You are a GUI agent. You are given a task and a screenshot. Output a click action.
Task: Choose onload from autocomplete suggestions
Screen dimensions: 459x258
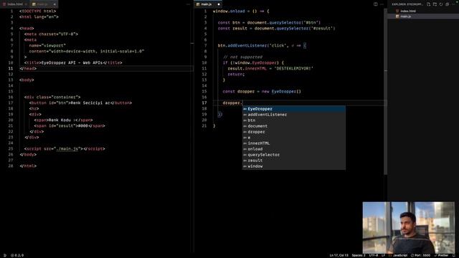coord(294,149)
